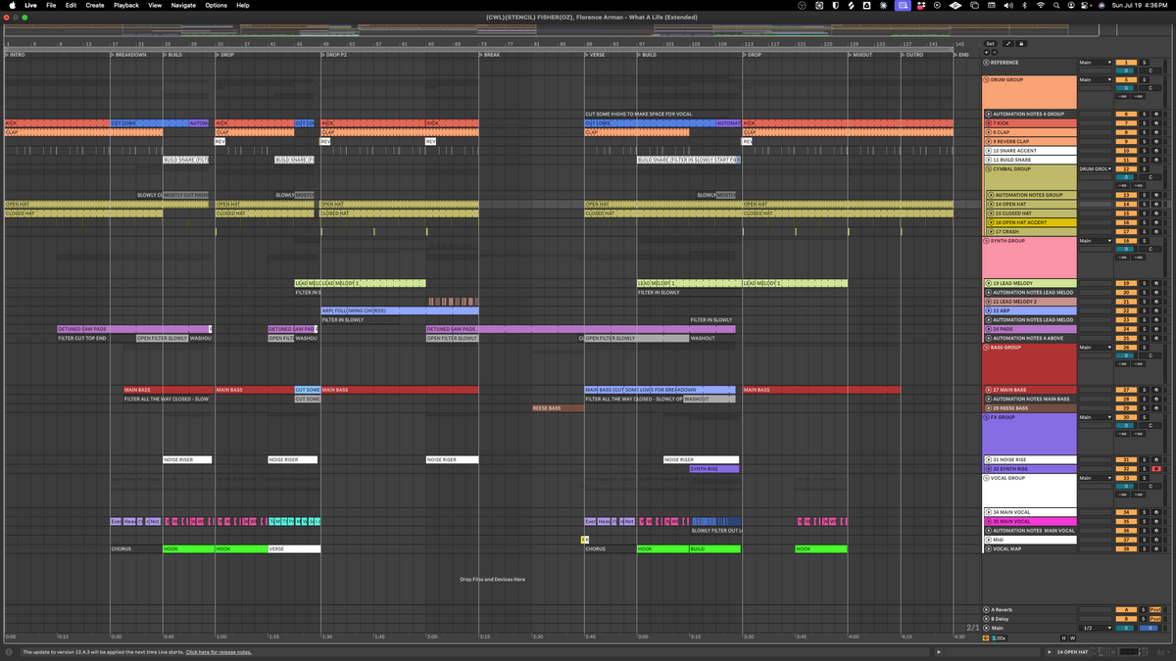Screen dimensions: 1176x661
Task: Toggle Post button on A Reverb return
Action: (x=1155, y=610)
